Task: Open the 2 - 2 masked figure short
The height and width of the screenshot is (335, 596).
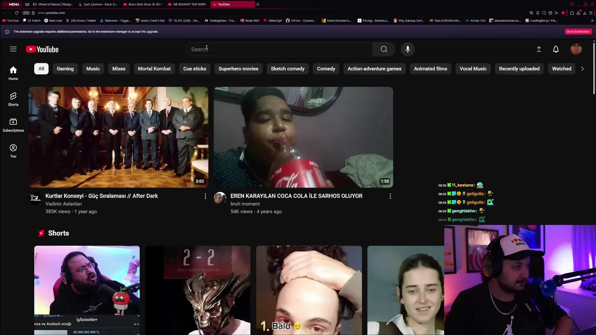Action: pos(198,290)
